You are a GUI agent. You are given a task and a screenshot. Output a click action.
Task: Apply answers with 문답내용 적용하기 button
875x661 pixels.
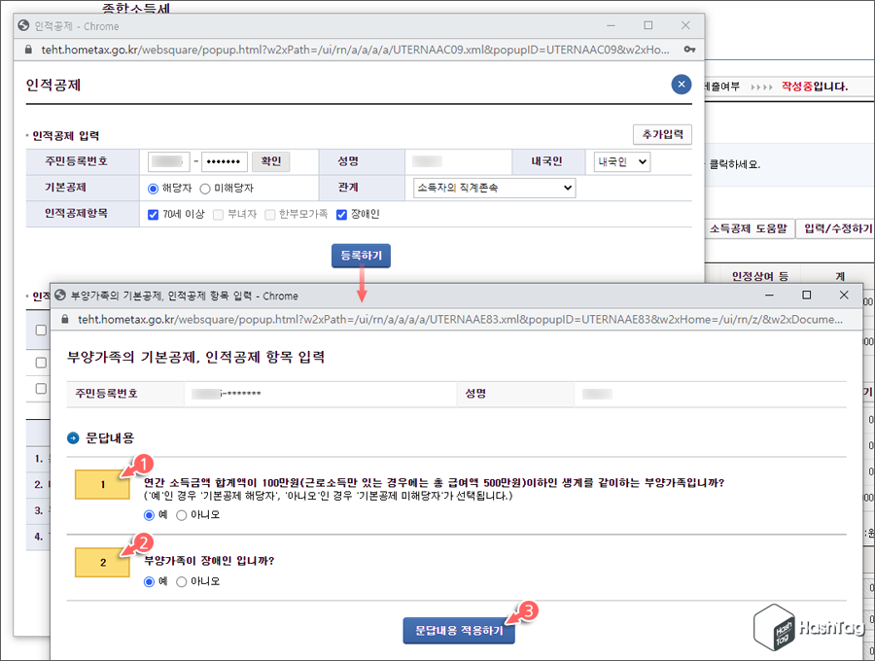tap(459, 630)
